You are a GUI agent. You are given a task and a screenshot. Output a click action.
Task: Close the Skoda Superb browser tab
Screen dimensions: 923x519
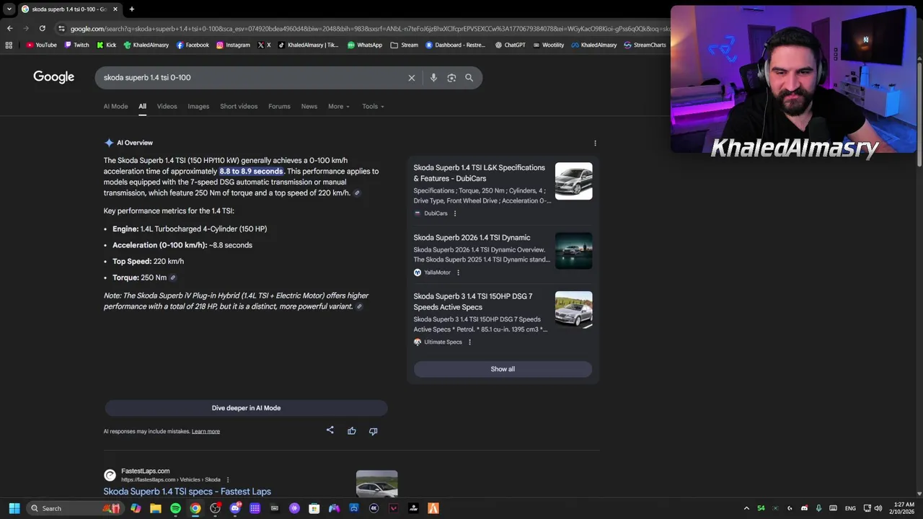(x=115, y=9)
